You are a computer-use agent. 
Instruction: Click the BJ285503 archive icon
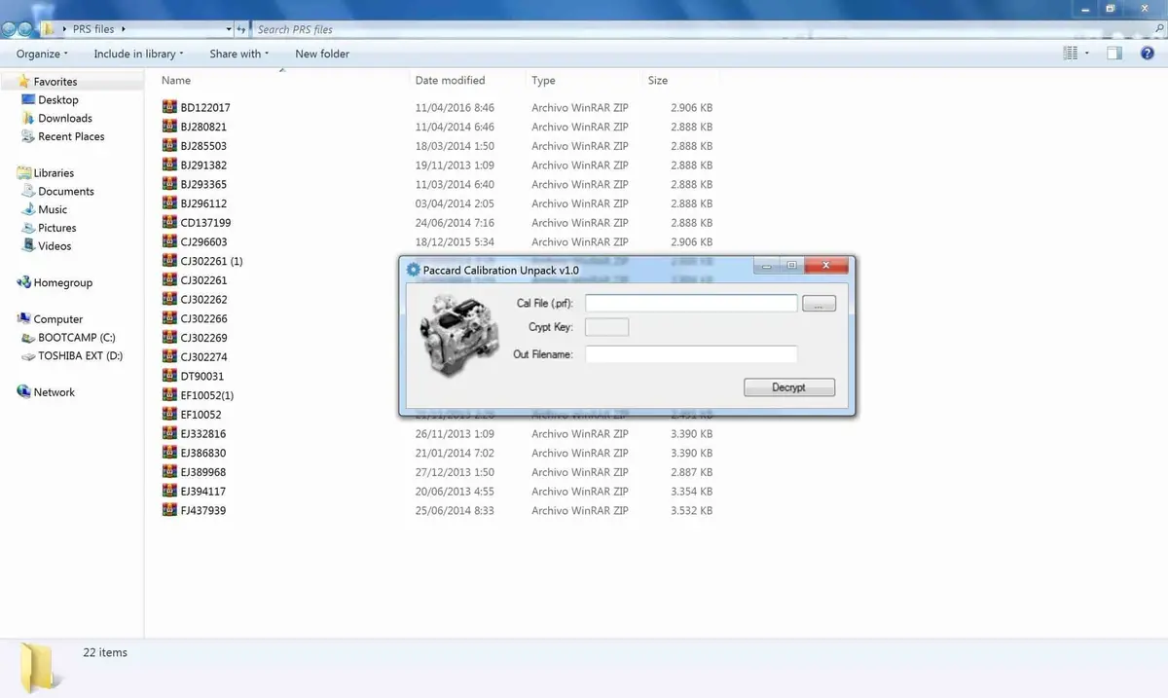coord(169,146)
